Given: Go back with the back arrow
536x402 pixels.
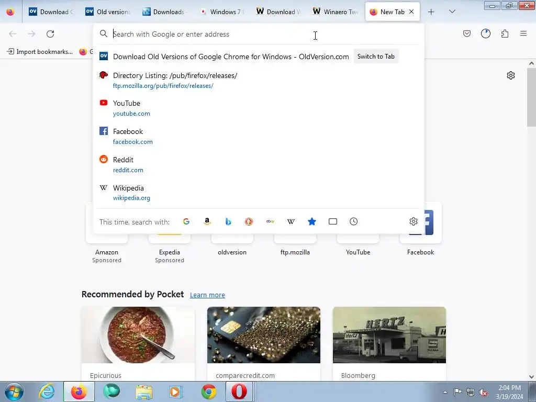Looking at the screenshot, I should coord(13,34).
